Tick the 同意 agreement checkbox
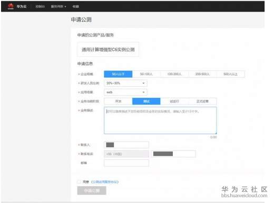This screenshot has height=203, width=273. (79, 181)
